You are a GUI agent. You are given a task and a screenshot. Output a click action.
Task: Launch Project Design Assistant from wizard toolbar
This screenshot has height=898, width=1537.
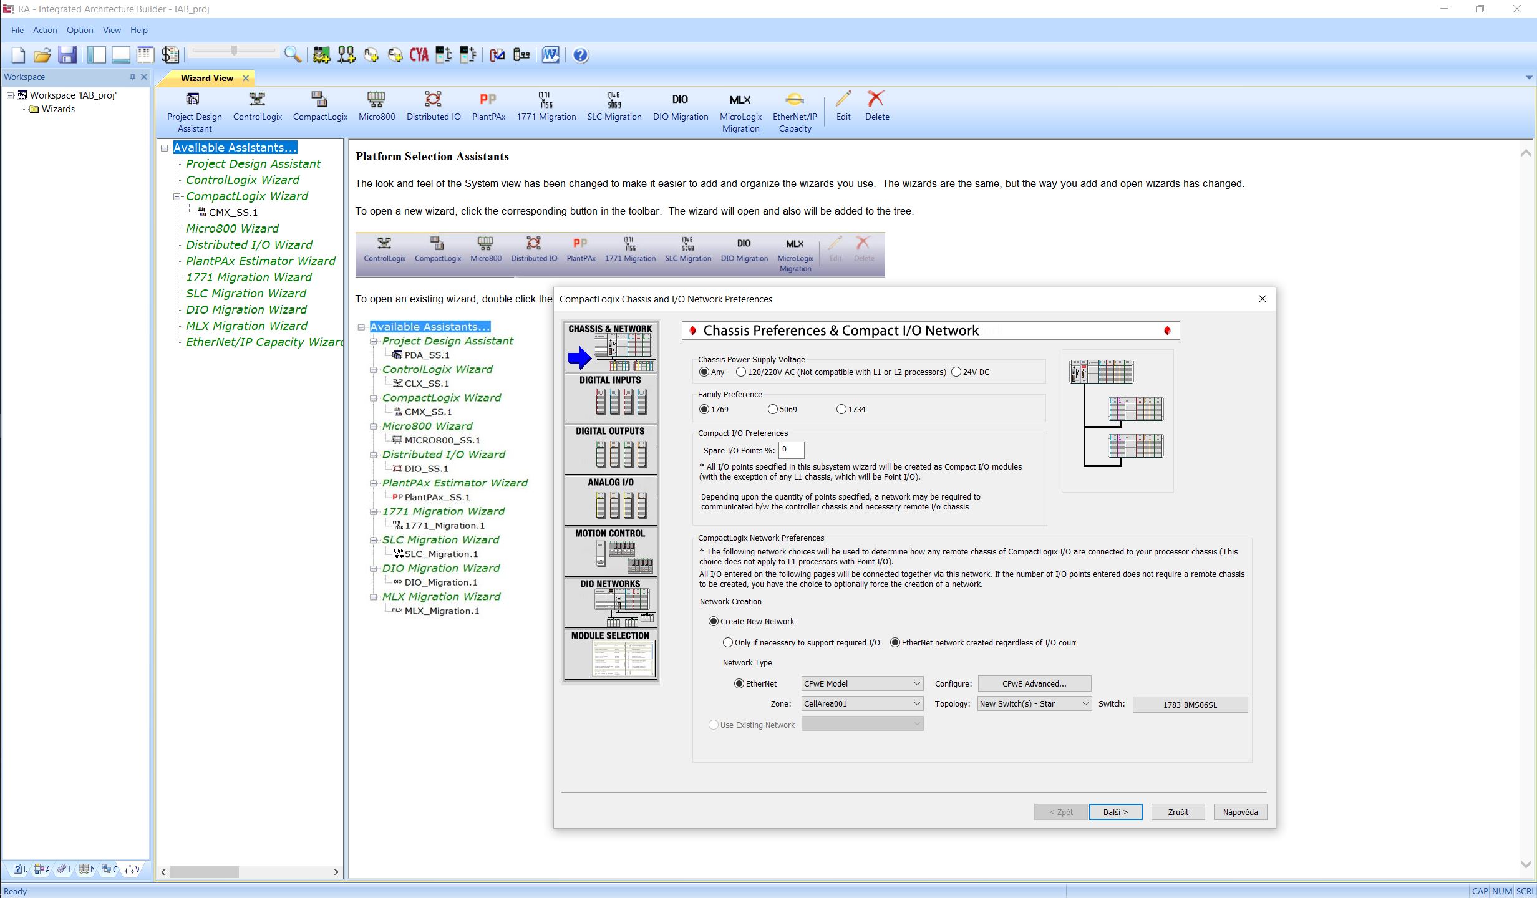tap(194, 112)
